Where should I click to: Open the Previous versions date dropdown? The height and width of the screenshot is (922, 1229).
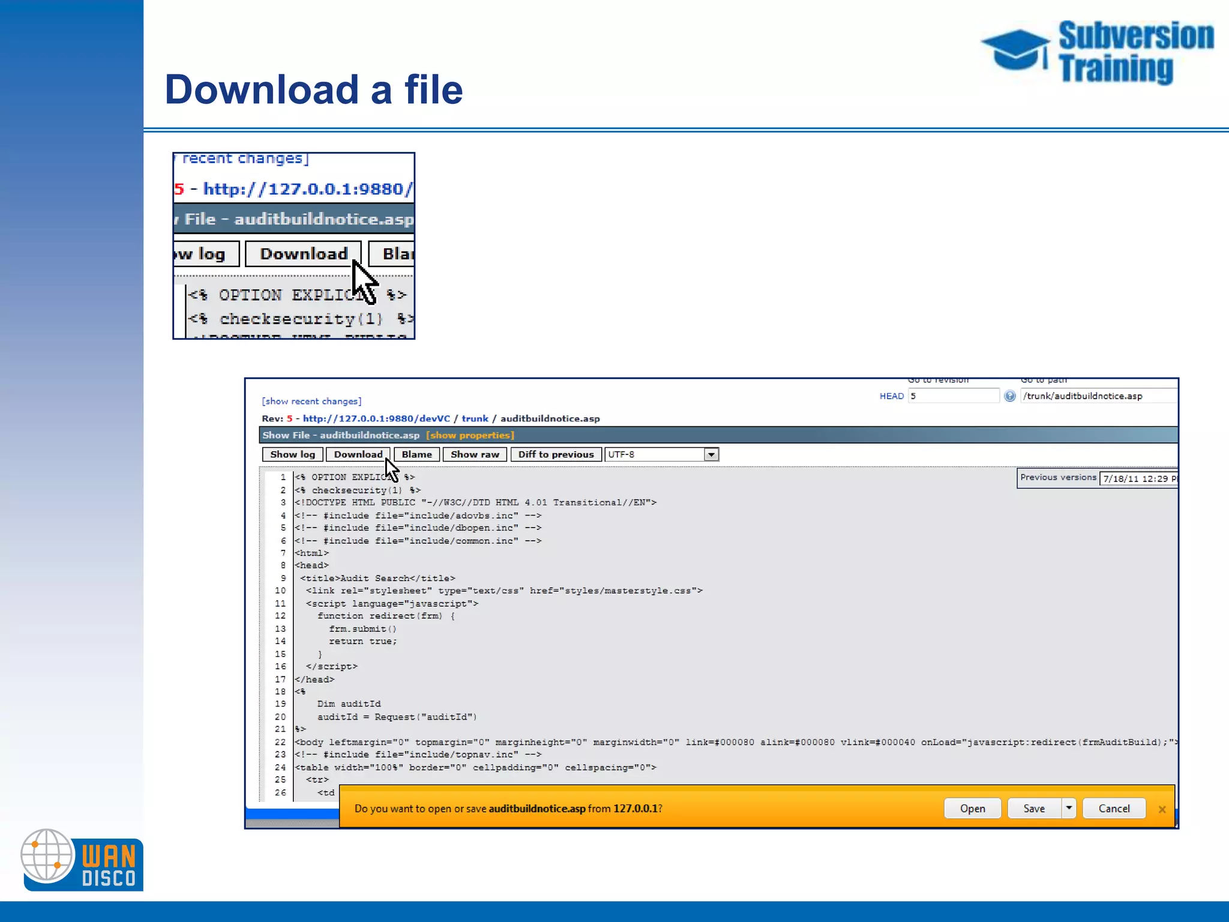[1138, 478]
